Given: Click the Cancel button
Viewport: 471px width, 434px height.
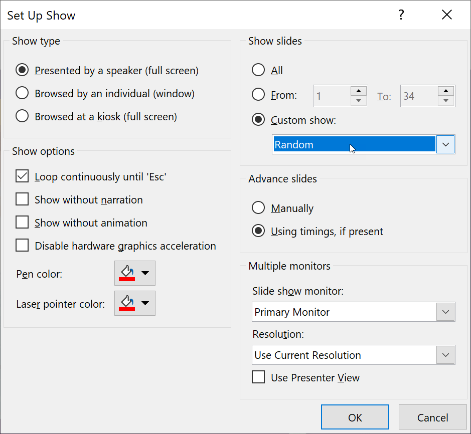Looking at the screenshot, I should point(432,417).
